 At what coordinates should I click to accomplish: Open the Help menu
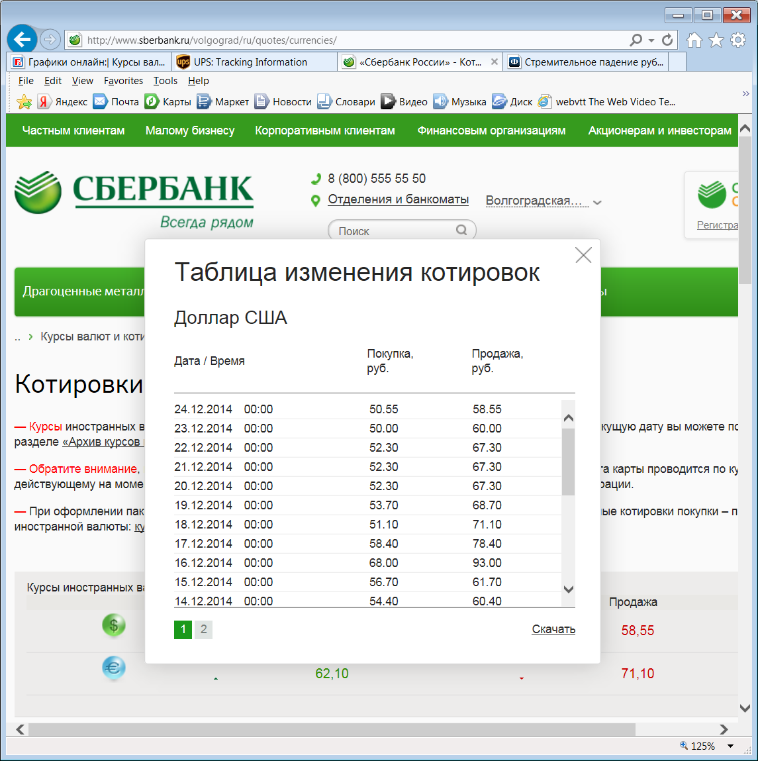199,81
